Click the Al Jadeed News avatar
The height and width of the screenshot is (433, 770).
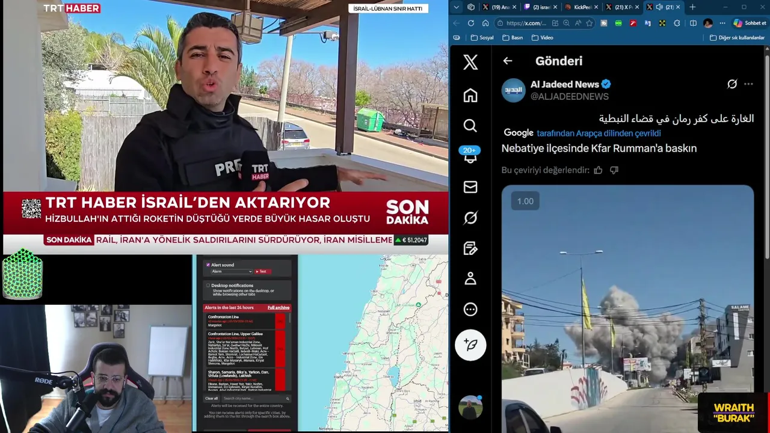point(513,90)
